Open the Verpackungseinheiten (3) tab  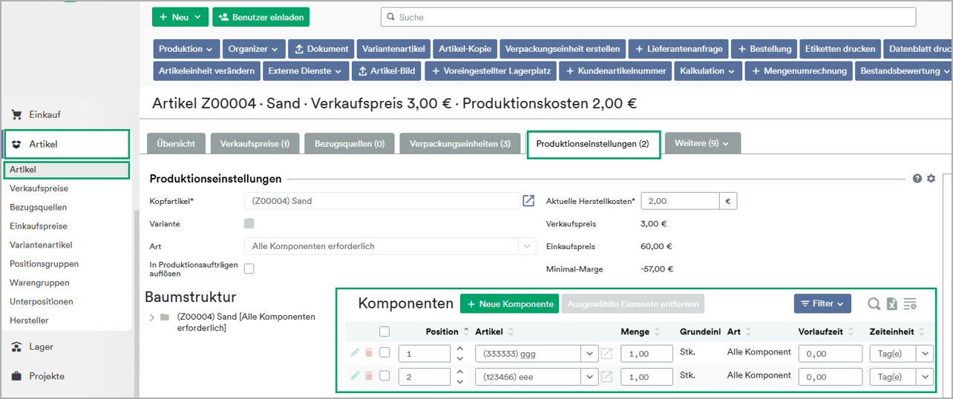459,144
